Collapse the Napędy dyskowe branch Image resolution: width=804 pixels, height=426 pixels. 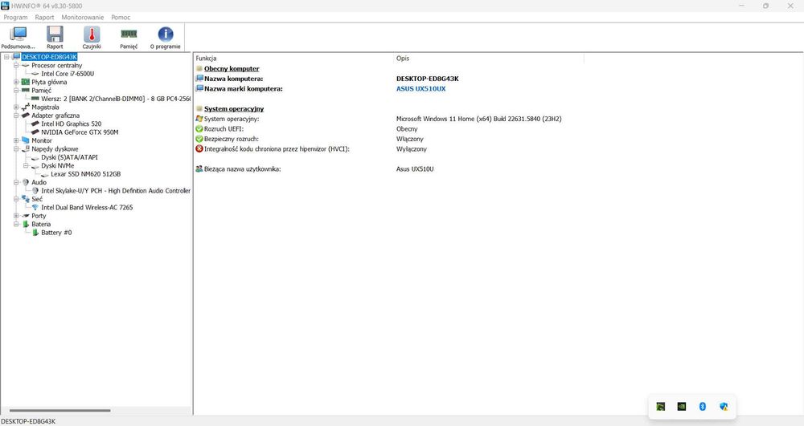tap(16, 148)
